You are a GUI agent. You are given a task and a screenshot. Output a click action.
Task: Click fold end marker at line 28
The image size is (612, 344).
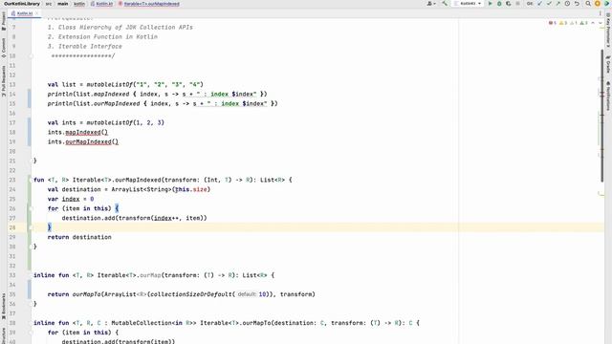(x=31, y=227)
